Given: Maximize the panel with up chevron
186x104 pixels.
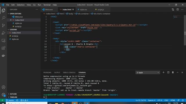Looking at the screenshot, I should pyautogui.click(x=178, y=73).
